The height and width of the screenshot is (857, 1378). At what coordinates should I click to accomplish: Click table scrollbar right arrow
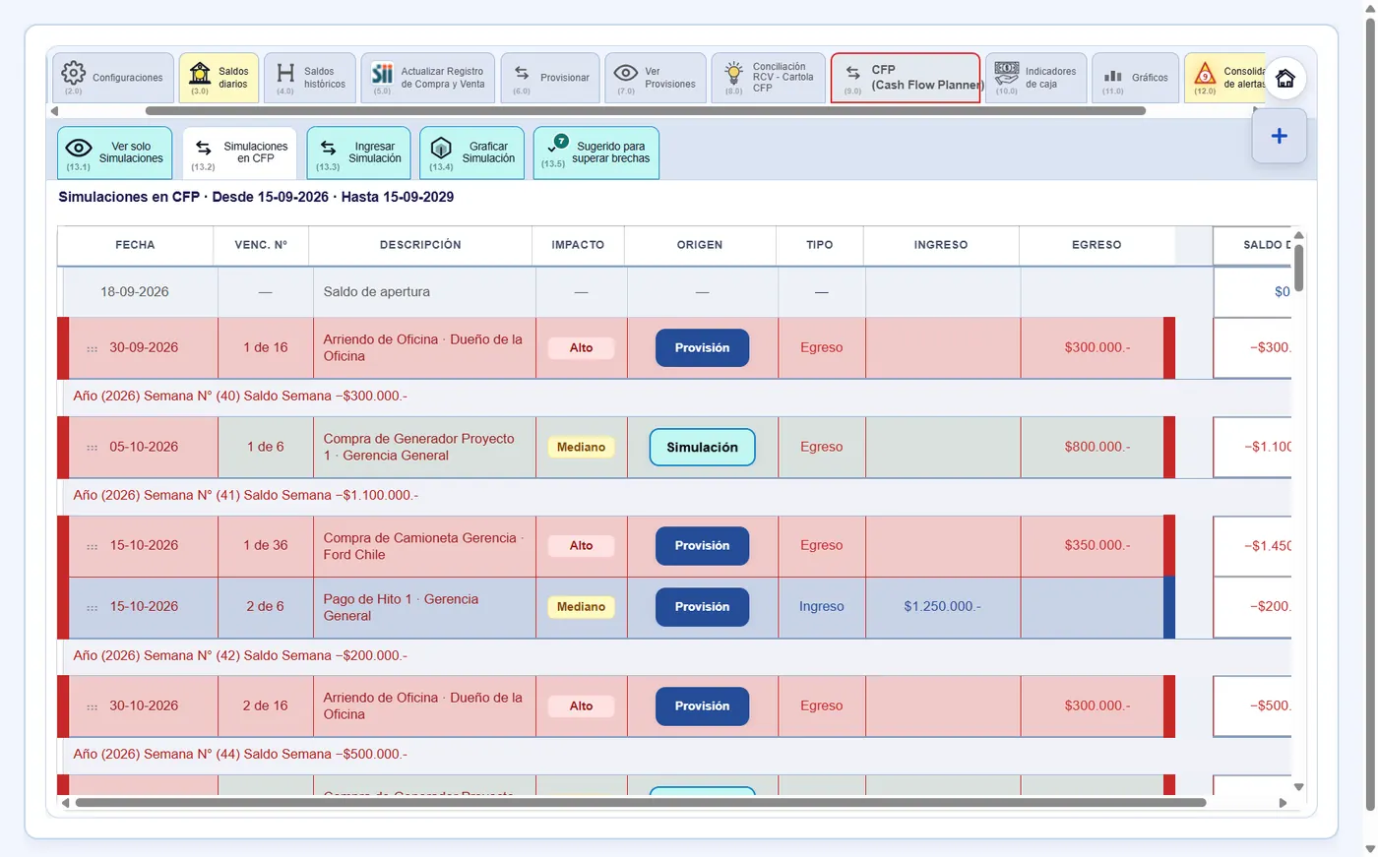pos(1283,803)
